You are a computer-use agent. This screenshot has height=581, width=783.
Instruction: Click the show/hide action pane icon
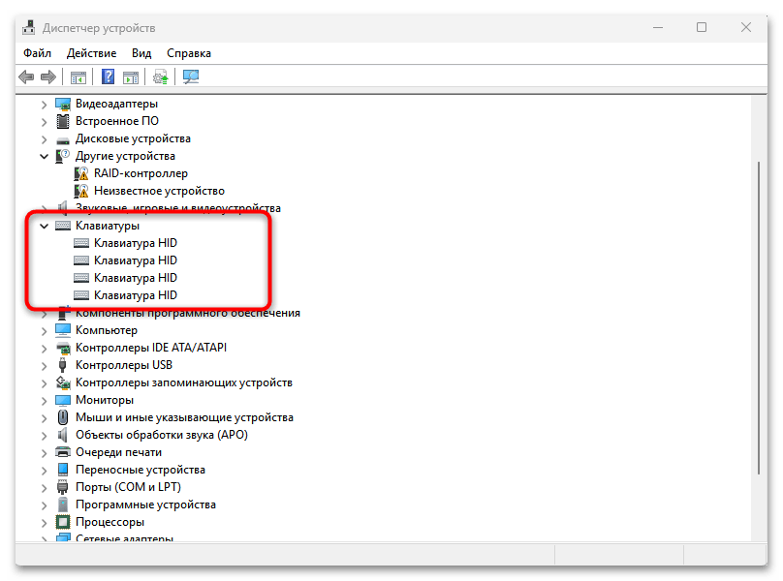click(x=131, y=77)
